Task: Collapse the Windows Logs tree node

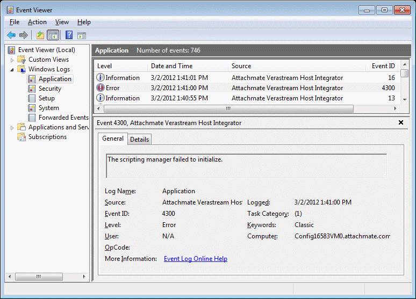Action: (x=12, y=70)
